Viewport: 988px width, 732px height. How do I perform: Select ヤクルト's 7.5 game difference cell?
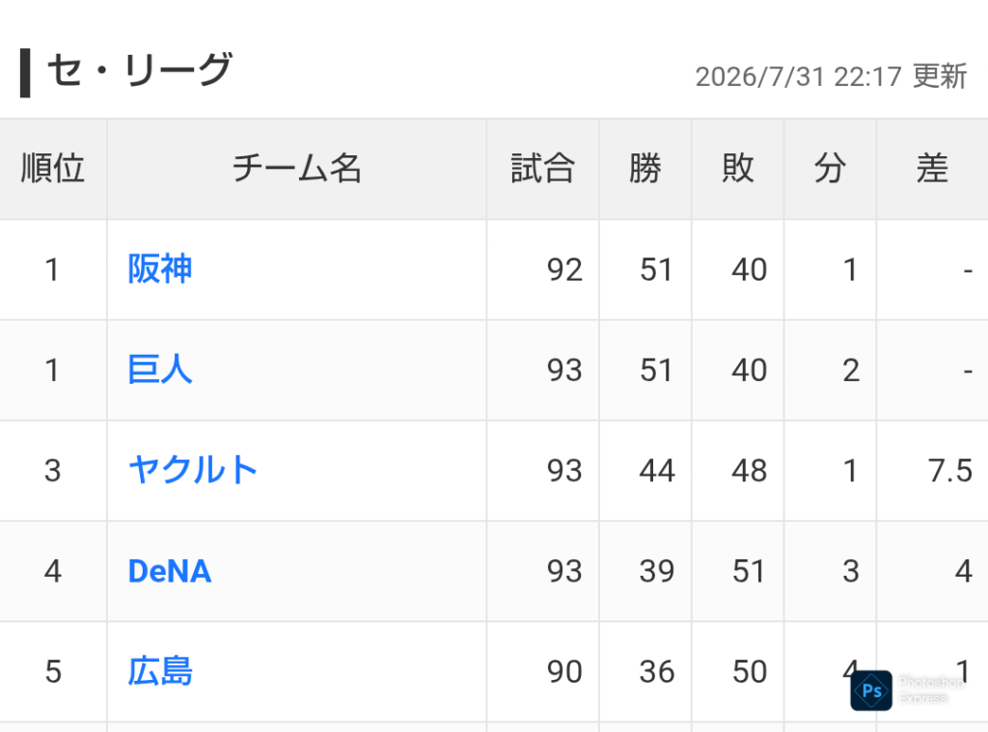(933, 471)
